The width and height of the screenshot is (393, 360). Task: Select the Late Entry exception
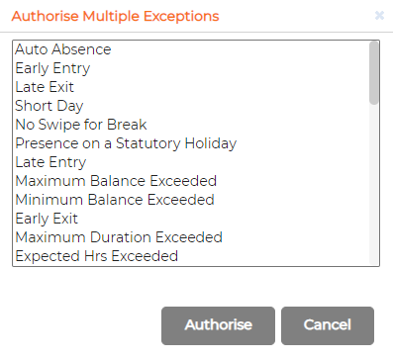[x=191, y=162]
